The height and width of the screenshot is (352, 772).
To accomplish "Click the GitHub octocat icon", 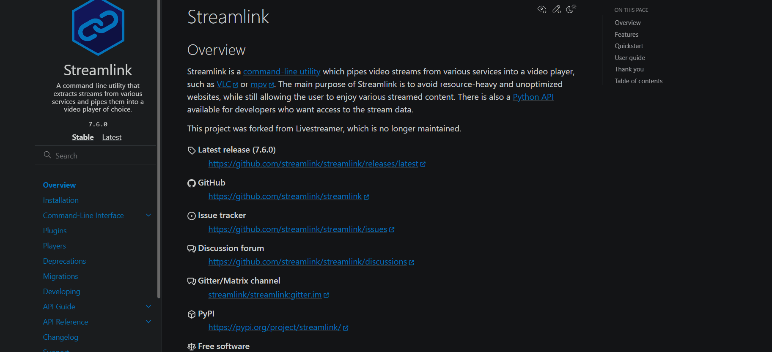I will (x=192, y=183).
